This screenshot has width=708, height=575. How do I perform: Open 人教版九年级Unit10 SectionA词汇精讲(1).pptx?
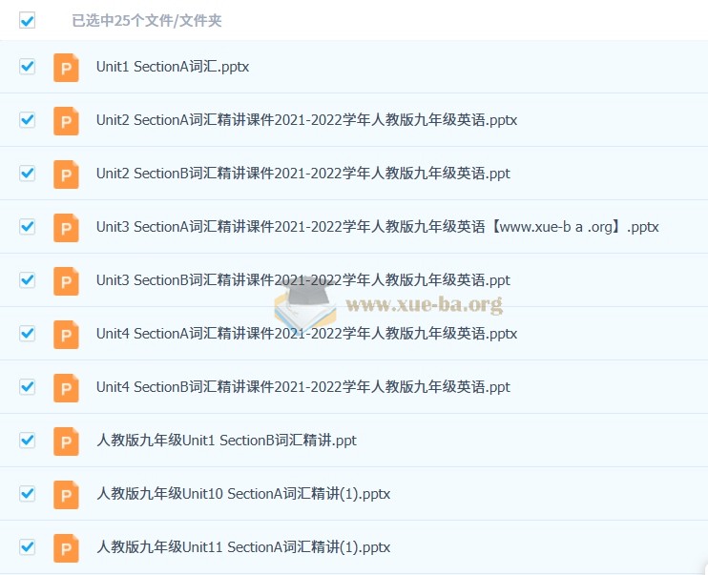(x=243, y=494)
